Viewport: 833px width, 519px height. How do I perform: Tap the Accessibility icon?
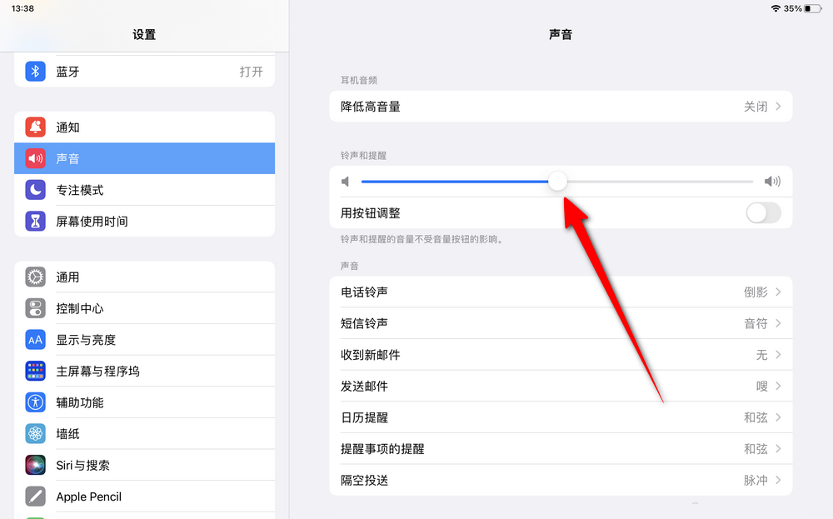coord(35,402)
